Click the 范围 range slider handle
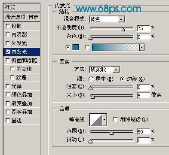This screenshot has width=169, height=155. pos(111,133)
